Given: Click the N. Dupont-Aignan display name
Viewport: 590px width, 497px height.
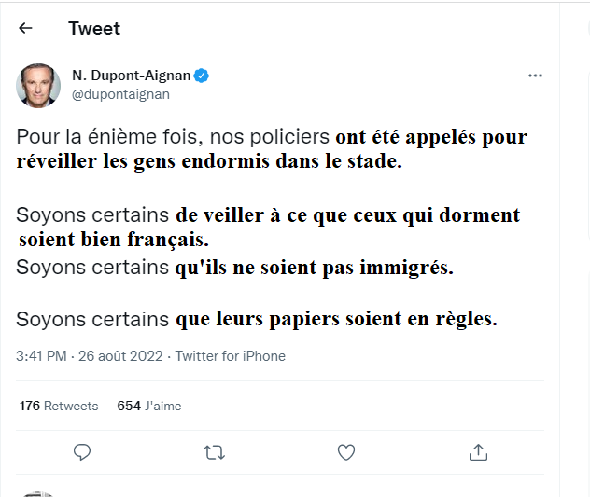Looking at the screenshot, I should click(131, 76).
